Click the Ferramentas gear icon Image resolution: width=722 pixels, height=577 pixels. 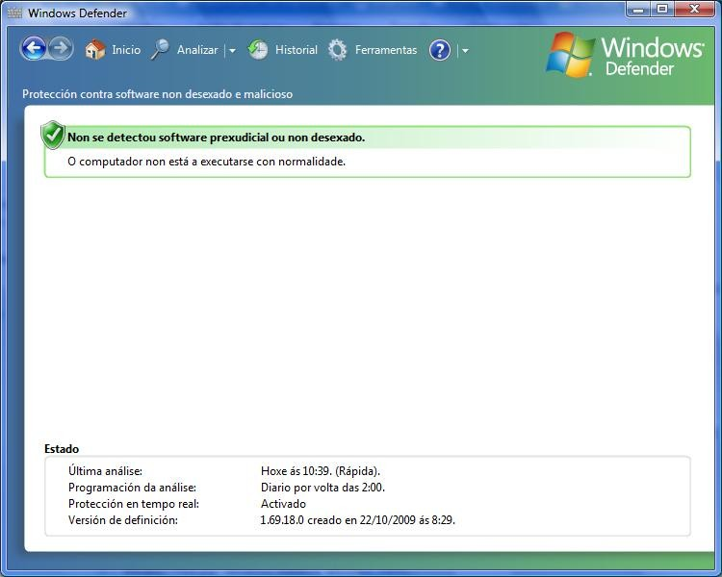click(338, 50)
